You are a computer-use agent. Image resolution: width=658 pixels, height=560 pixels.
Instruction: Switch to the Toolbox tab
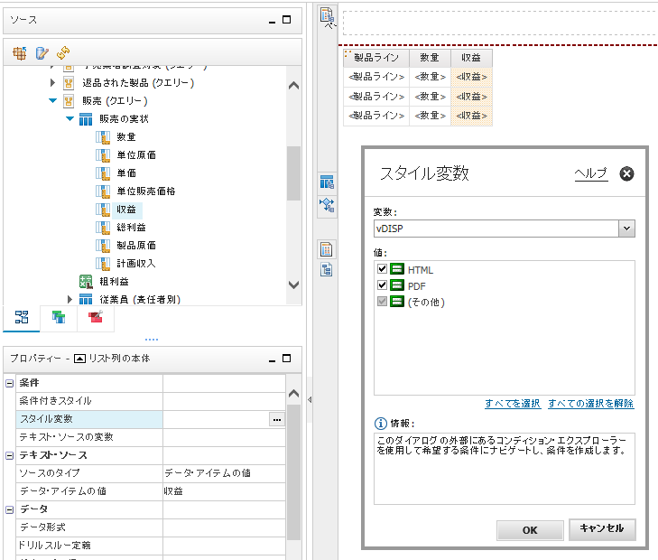96,317
